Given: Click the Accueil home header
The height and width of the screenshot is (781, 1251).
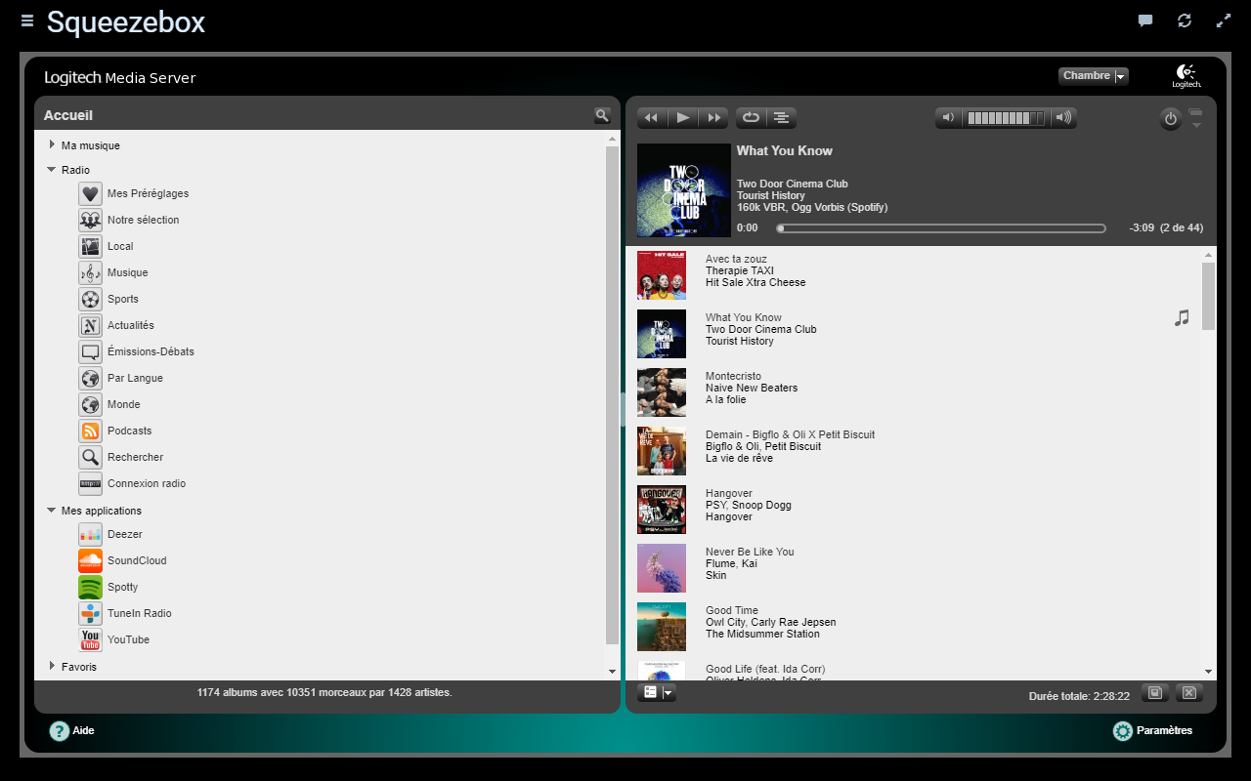Looking at the screenshot, I should (x=68, y=115).
